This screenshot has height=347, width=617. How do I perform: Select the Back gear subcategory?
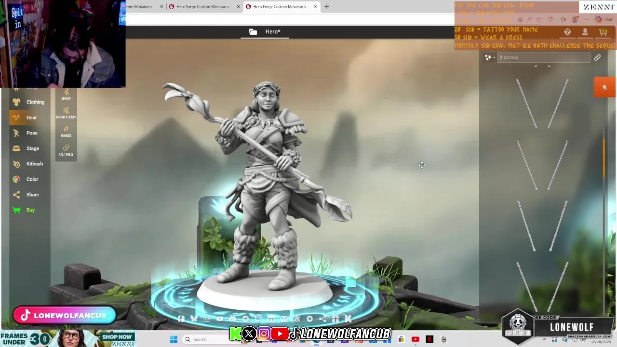(x=66, y=94)
